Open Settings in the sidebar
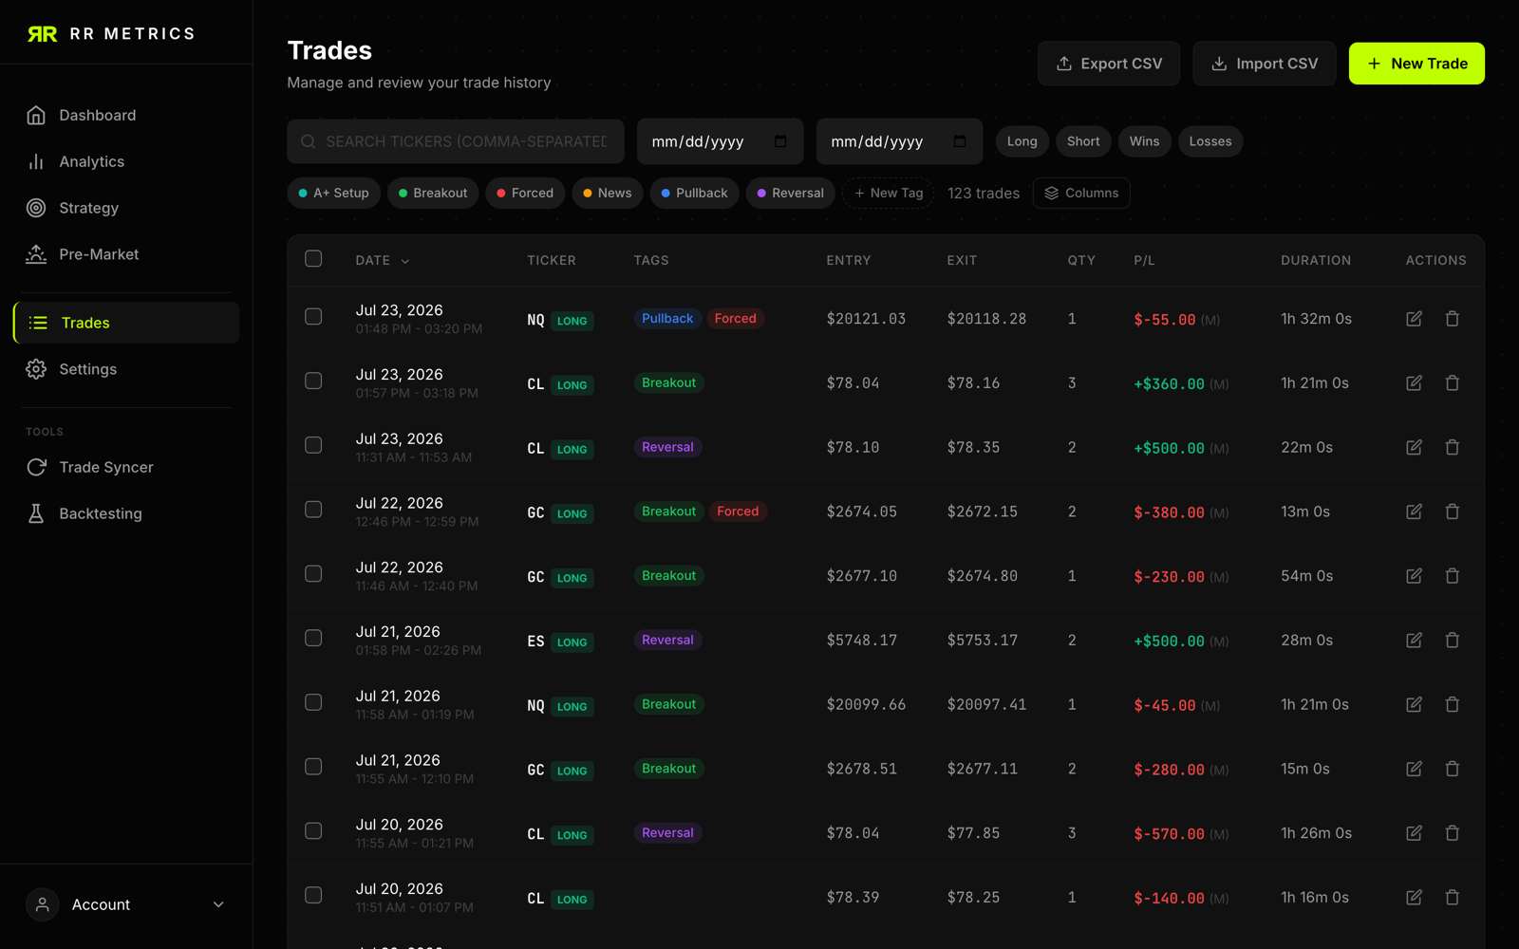 [x=126, y=369]
